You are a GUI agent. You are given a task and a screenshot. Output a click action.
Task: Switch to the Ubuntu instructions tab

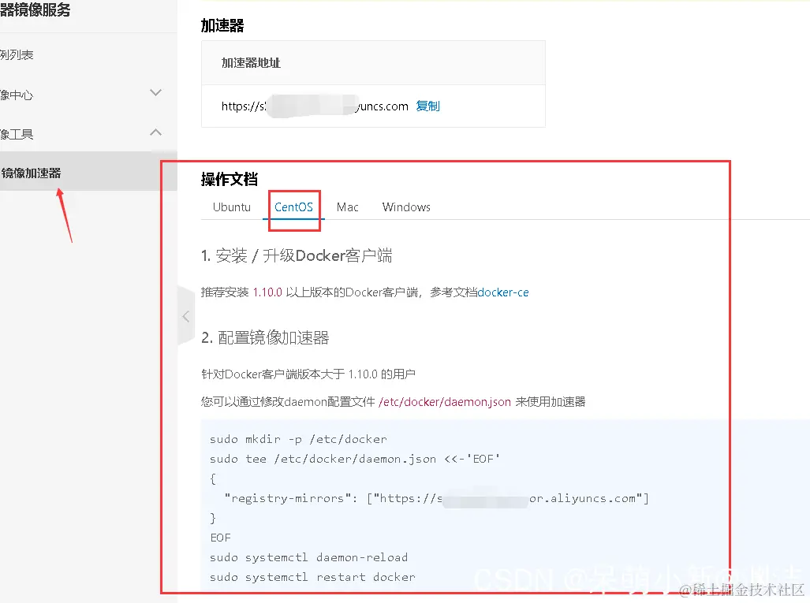pyautogui.click(x=230, y=207)
